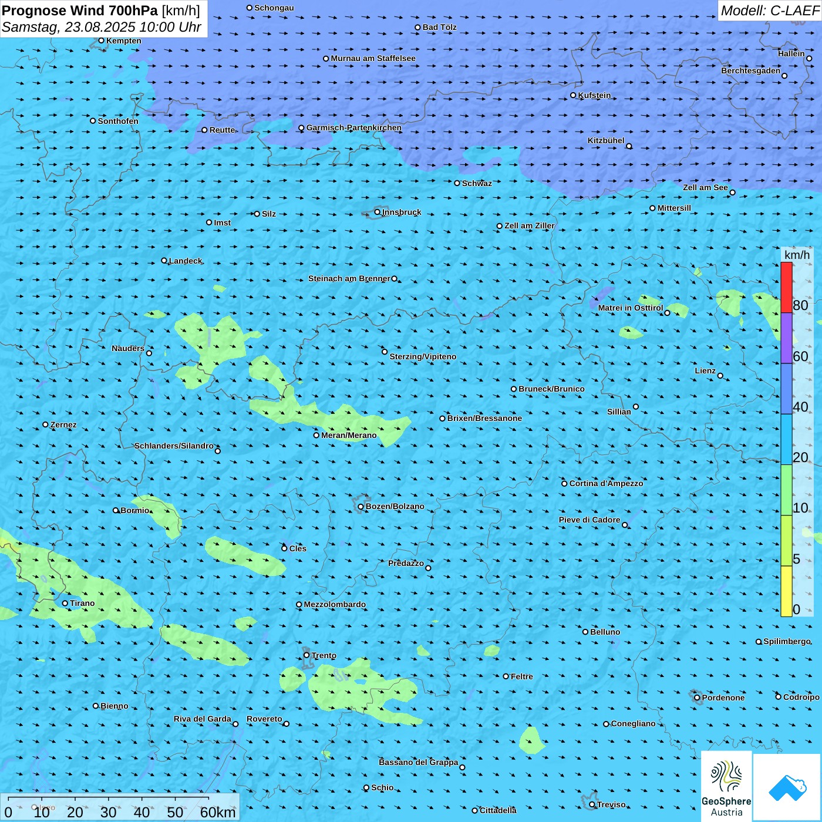Image resolution: width=822 pixels, height=822 pixels.
Task: Select the Zell am Ziller label
Action: tap(530, 225)
